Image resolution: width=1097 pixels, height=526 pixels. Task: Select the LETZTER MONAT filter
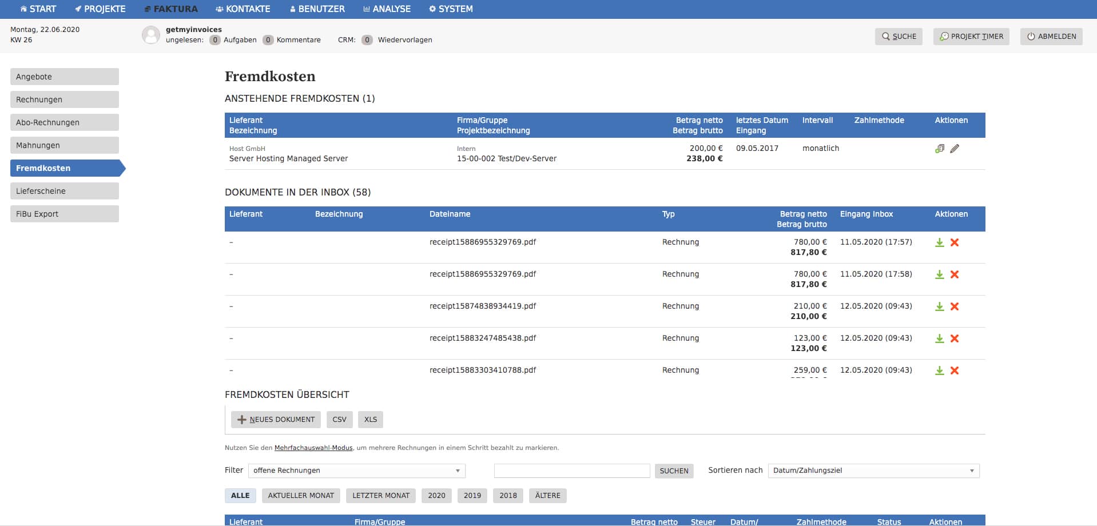click(x=381, y=496)
